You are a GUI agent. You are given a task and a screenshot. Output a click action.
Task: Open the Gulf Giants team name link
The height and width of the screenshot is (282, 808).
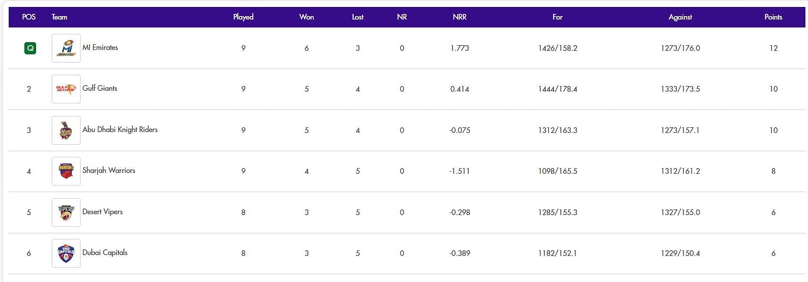(100, 88)
